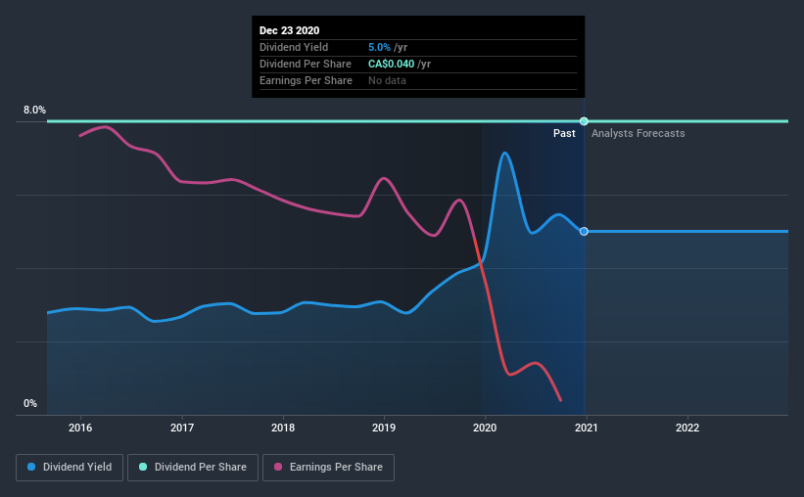This screenshot has height=497, width=804.
Task: Click the tooltip 'Dividend Yield' row label
Action: (294, 47)
